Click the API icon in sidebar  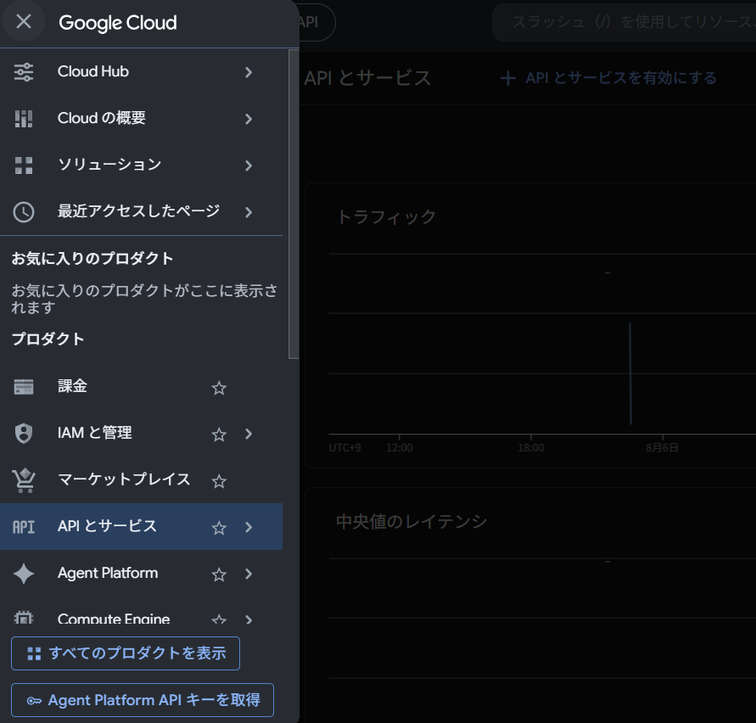click(x=24, y=527)
